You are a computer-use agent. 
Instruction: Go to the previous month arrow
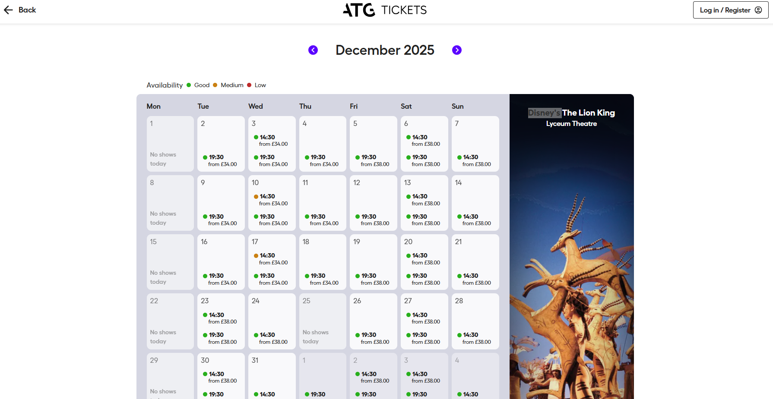click(x=313, y=50)
